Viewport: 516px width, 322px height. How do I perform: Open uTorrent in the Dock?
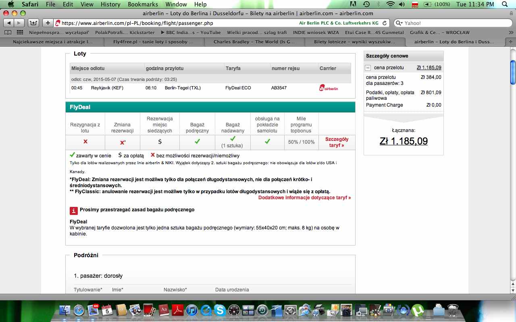coord(418,310)
